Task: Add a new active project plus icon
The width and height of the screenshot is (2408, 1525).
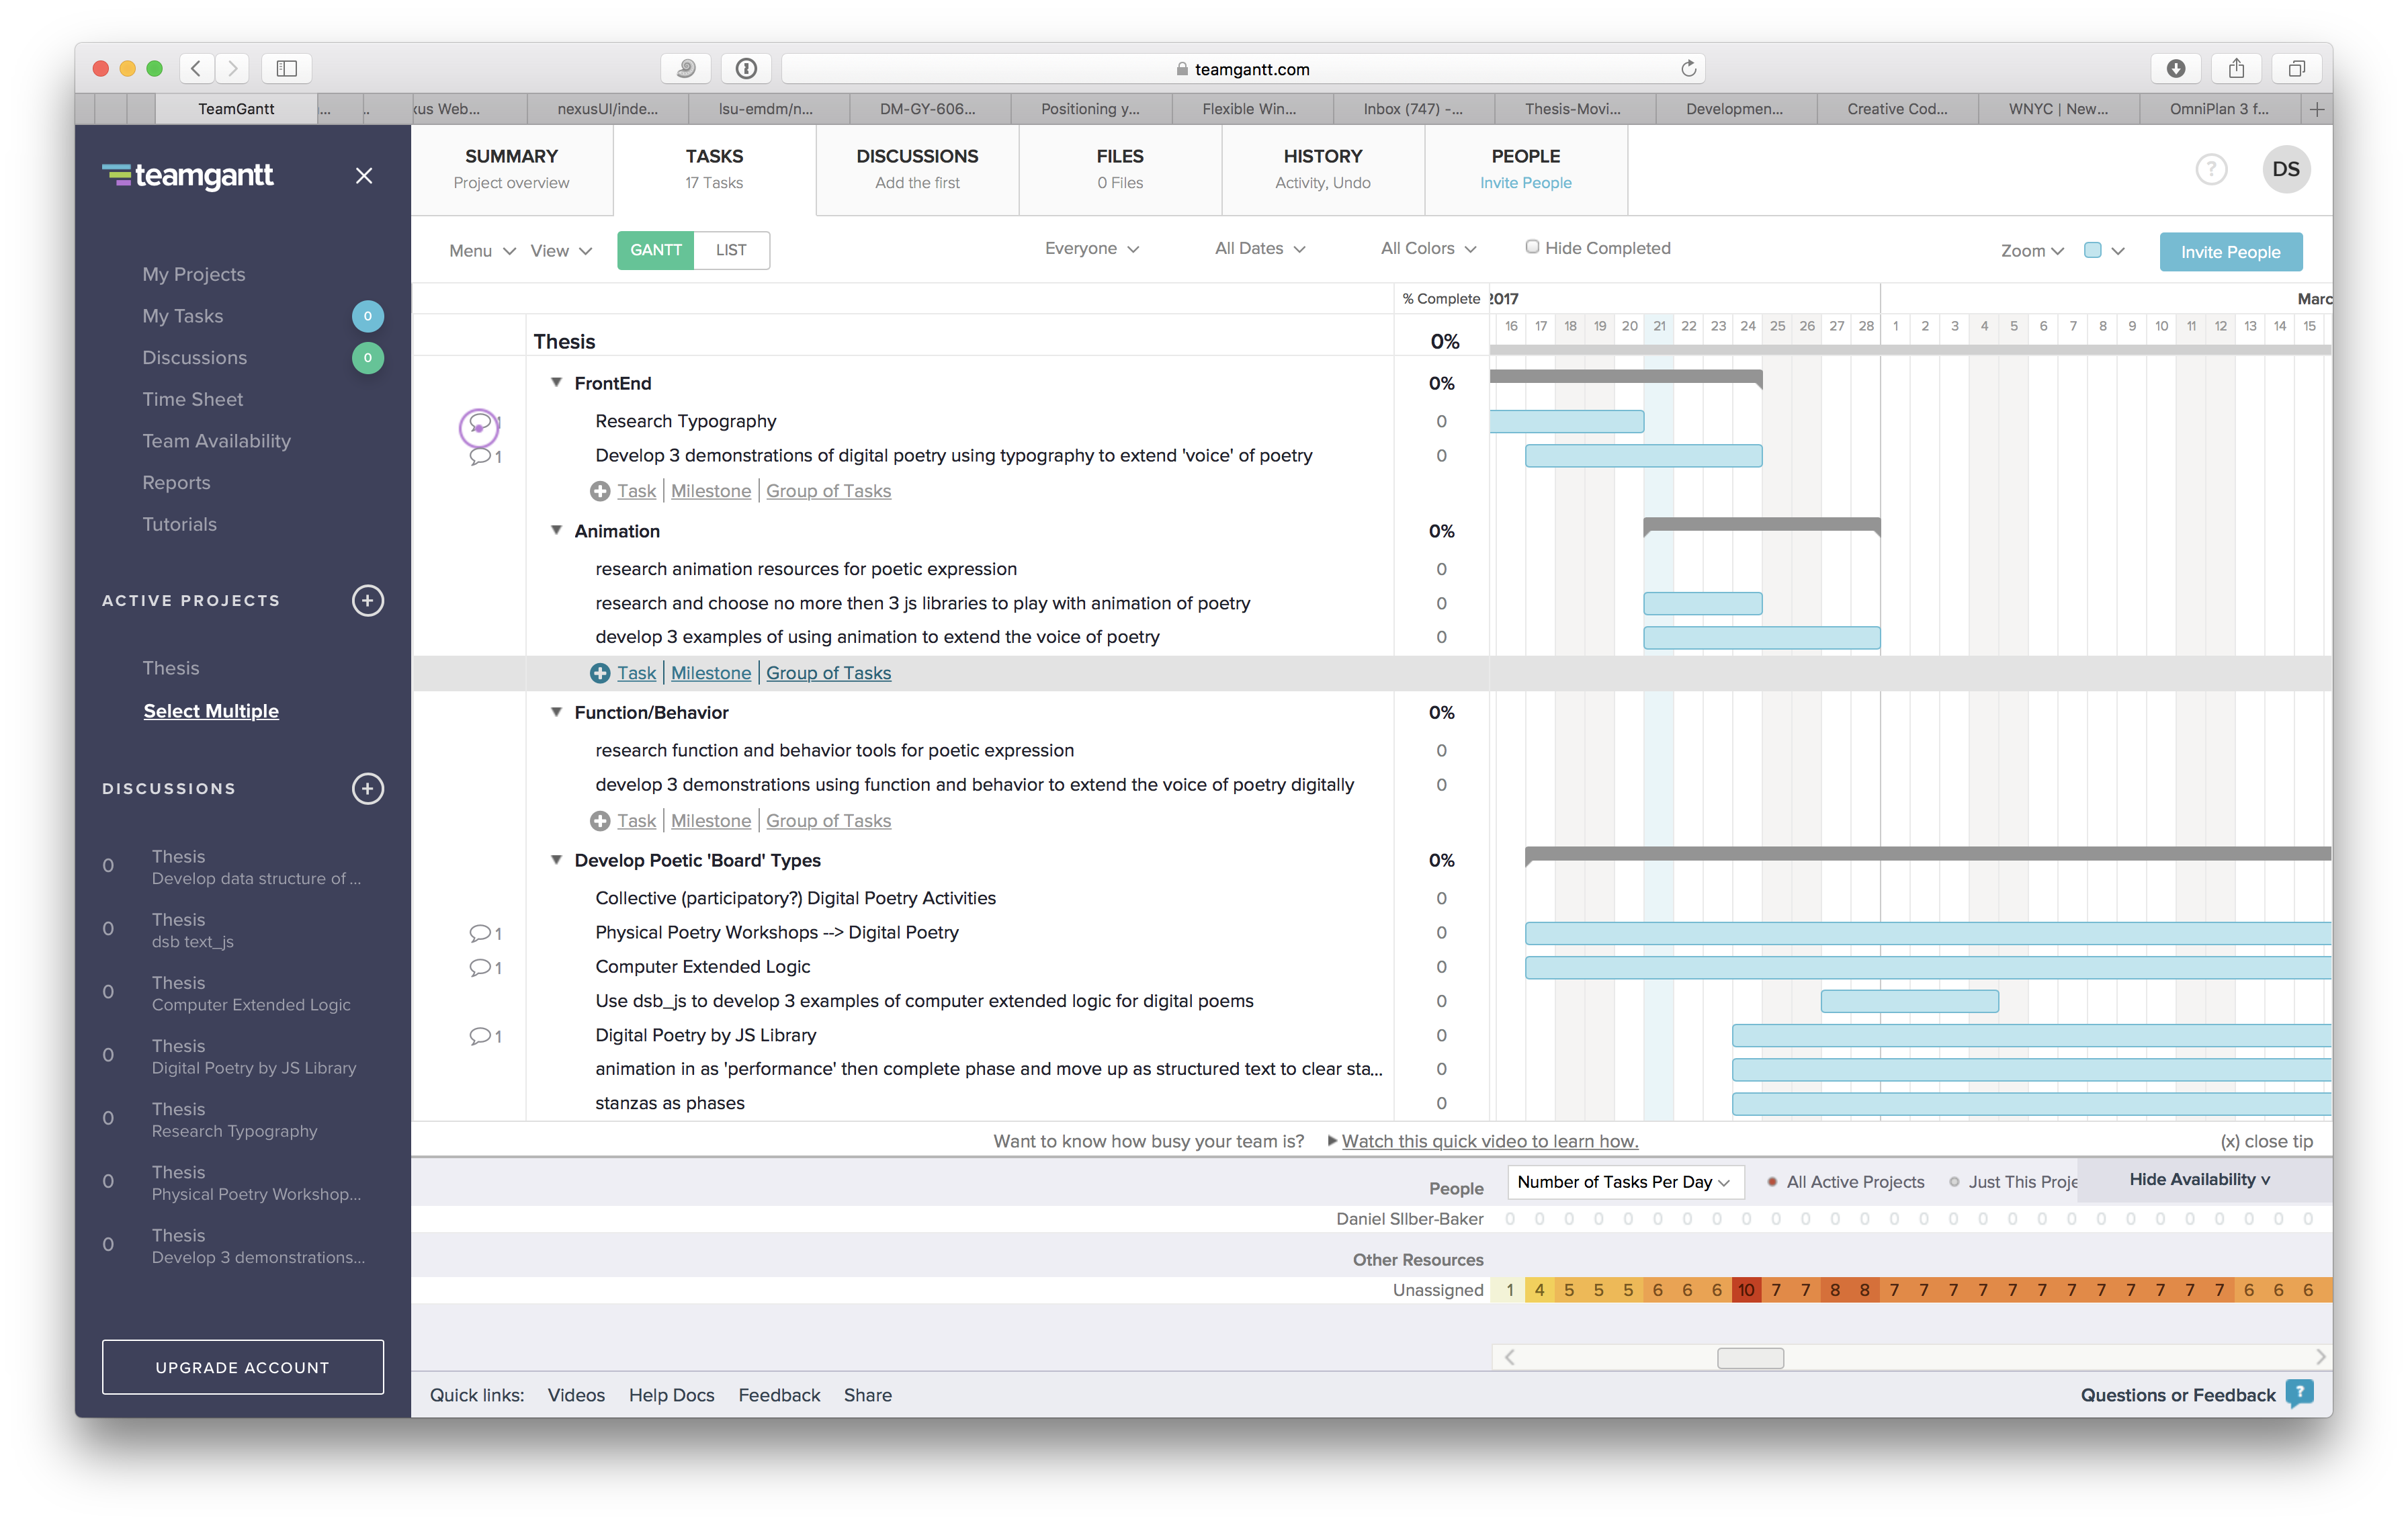Action: [367, 600]
